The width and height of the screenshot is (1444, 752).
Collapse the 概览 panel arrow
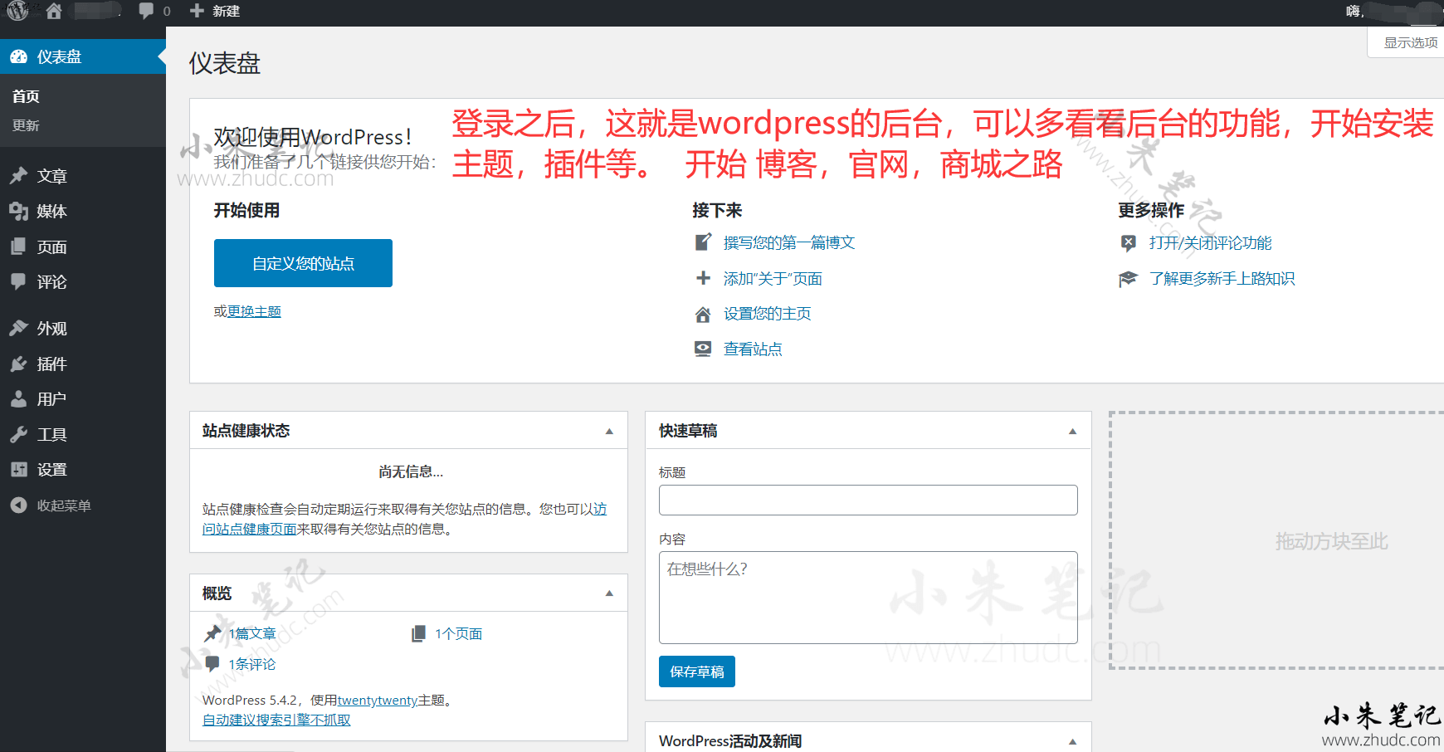609,593
